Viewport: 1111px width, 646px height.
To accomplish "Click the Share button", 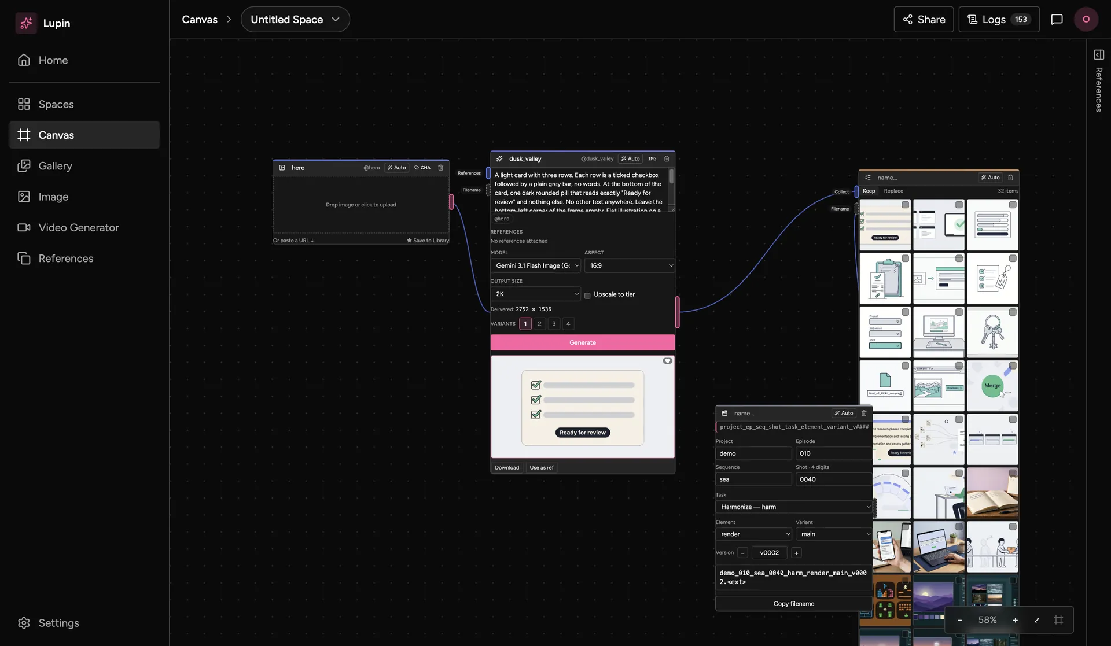I will [924, 19].
